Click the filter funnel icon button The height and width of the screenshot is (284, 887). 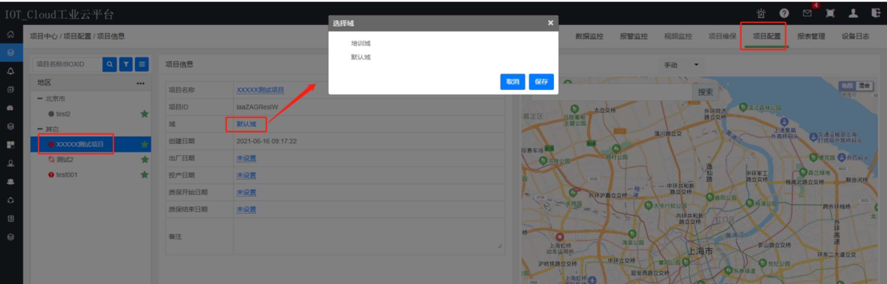126,64
